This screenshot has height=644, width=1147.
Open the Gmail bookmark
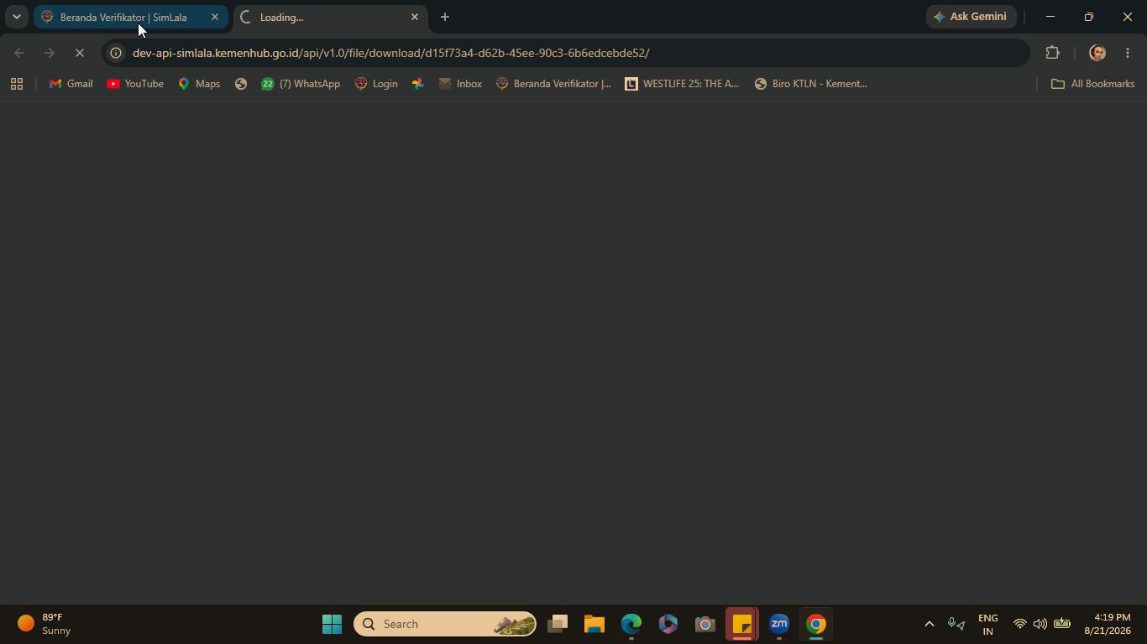pos(71,84)
